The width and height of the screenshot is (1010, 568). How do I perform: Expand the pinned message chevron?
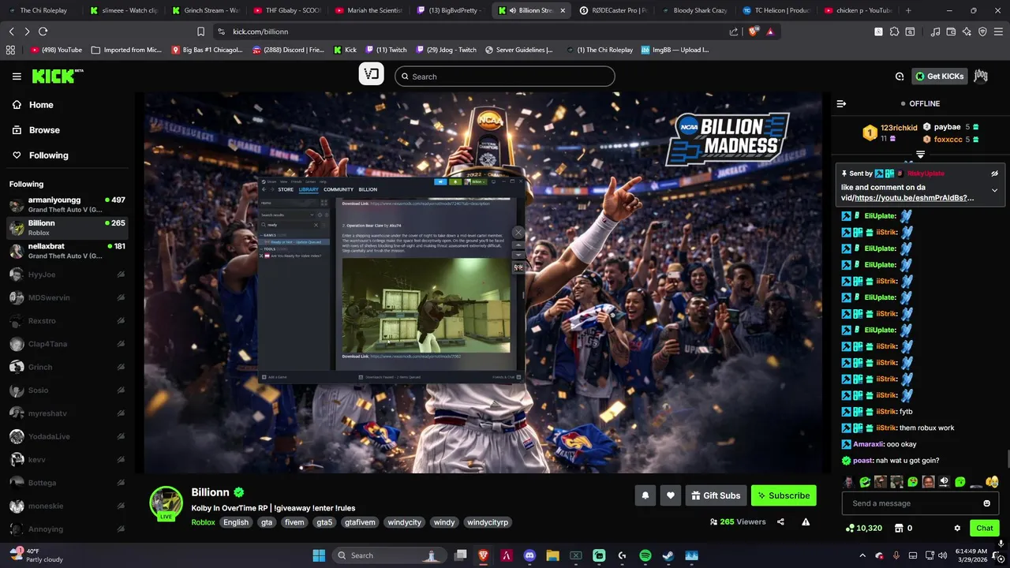(x=995, y=190)
